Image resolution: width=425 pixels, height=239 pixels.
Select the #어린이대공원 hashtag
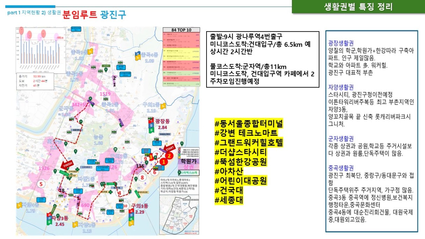(241, 181)
